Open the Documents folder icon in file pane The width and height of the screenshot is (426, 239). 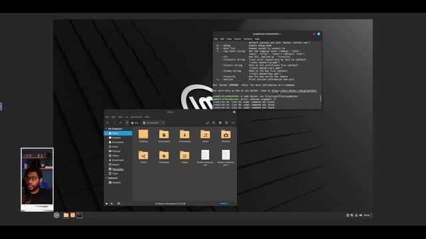click(x=164, y=134)
